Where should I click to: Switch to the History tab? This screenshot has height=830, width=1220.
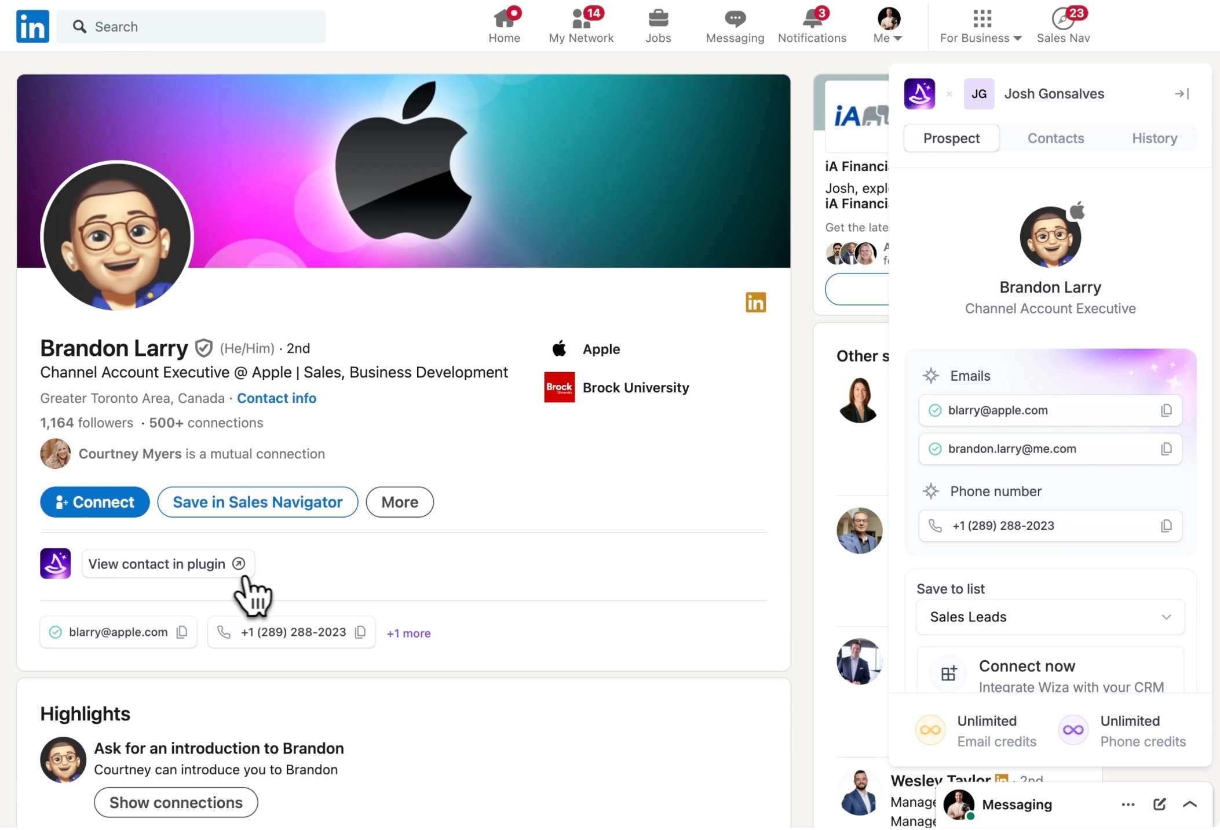coord(1154,139)
